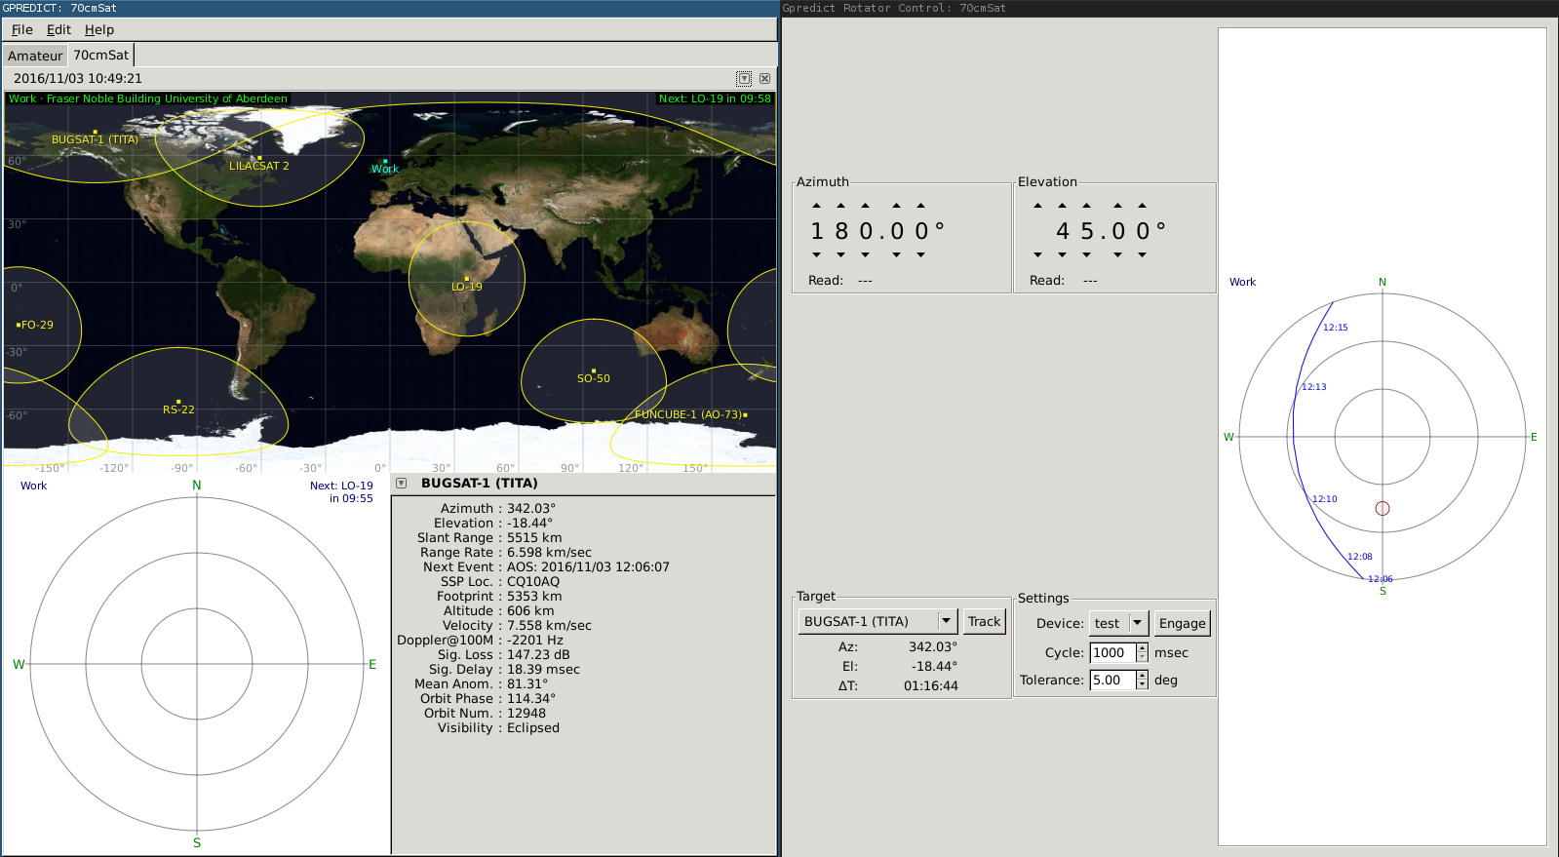Open the module options popup menu icon
This screenshot has width=1559, height=857.
click(x=744, y=78)
